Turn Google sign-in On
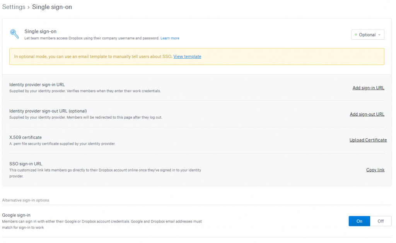396x243 pixels. pos(359,221)
